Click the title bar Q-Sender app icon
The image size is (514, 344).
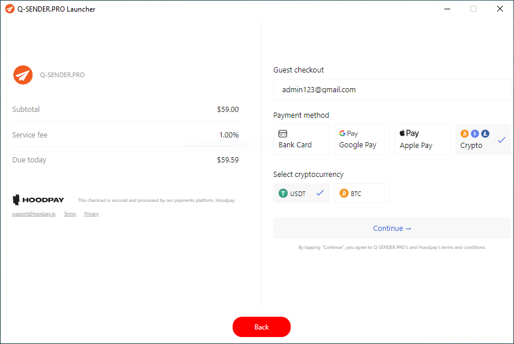click(x=10, y=9)
